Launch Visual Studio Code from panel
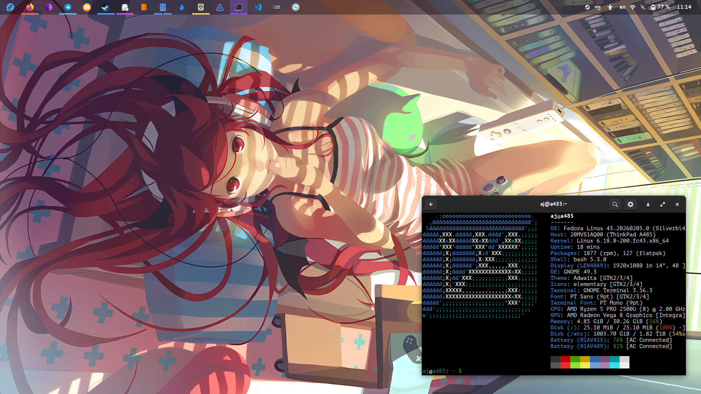The height and width of the screenshot is (394, 701). point(258,7)
